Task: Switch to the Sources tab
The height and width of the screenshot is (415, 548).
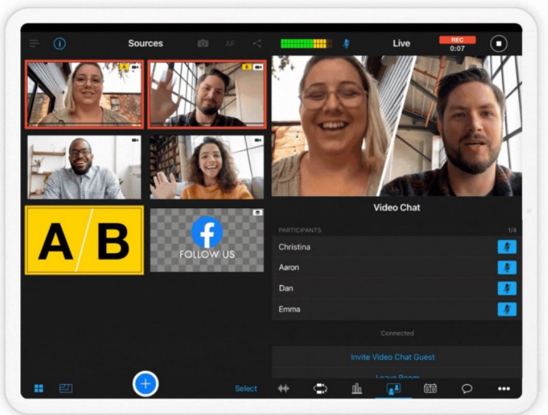Action: pyautogui.click(x=145, y=43)
